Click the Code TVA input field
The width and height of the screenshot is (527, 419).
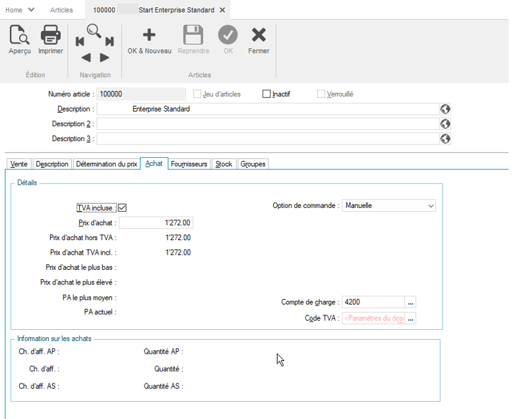(x=373, y=318)
